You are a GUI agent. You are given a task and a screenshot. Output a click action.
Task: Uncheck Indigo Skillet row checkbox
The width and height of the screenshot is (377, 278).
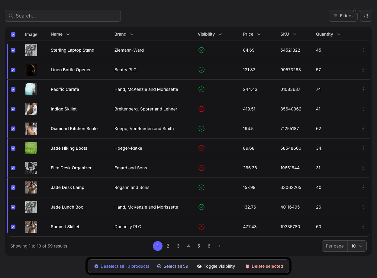[x=13, y=109]
